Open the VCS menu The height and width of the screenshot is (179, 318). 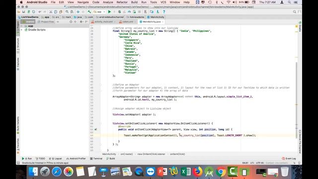(x=163, y=2)
